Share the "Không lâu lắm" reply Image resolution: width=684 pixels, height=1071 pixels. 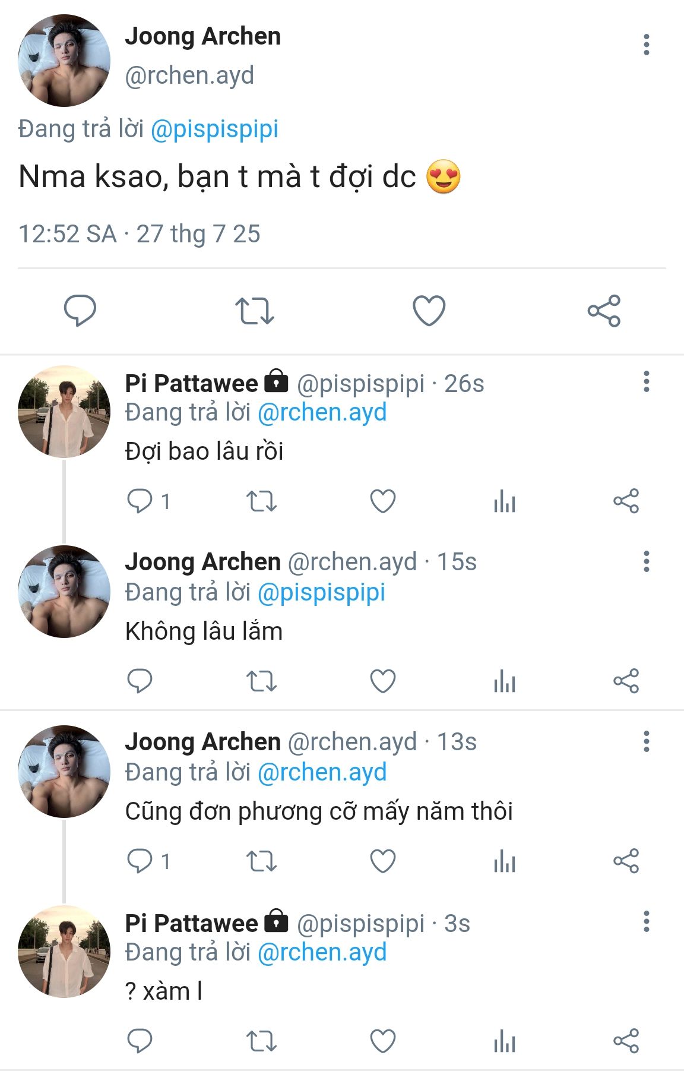click(x=626, y=681)
